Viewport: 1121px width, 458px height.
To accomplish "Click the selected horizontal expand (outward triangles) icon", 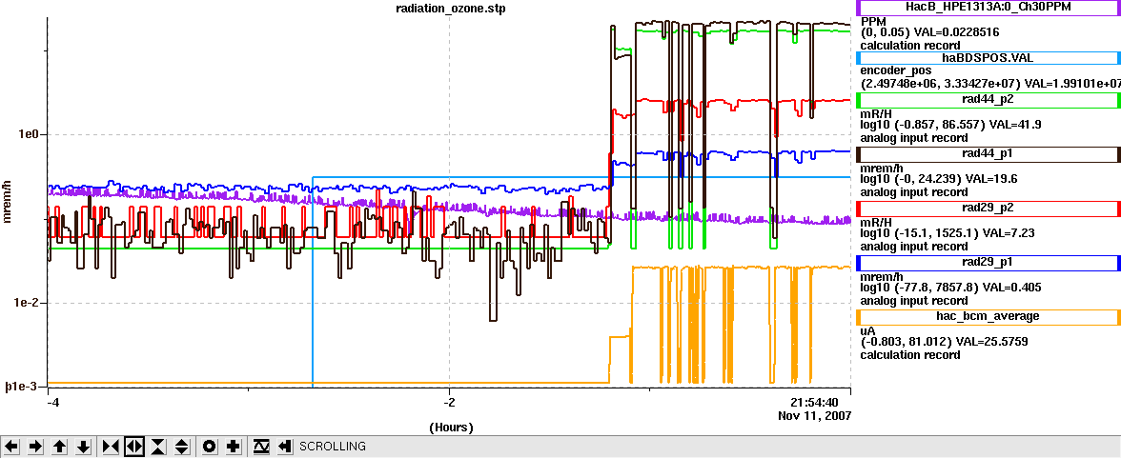I will point(134,447).
